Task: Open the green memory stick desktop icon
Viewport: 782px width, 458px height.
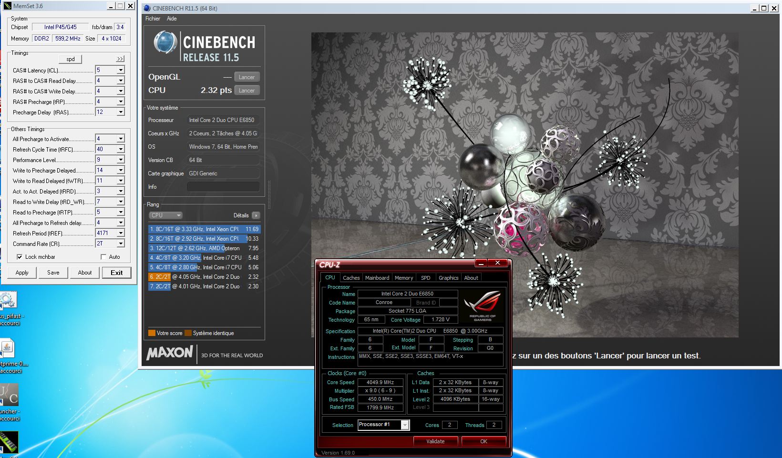Action: click(x=9, y=442)
